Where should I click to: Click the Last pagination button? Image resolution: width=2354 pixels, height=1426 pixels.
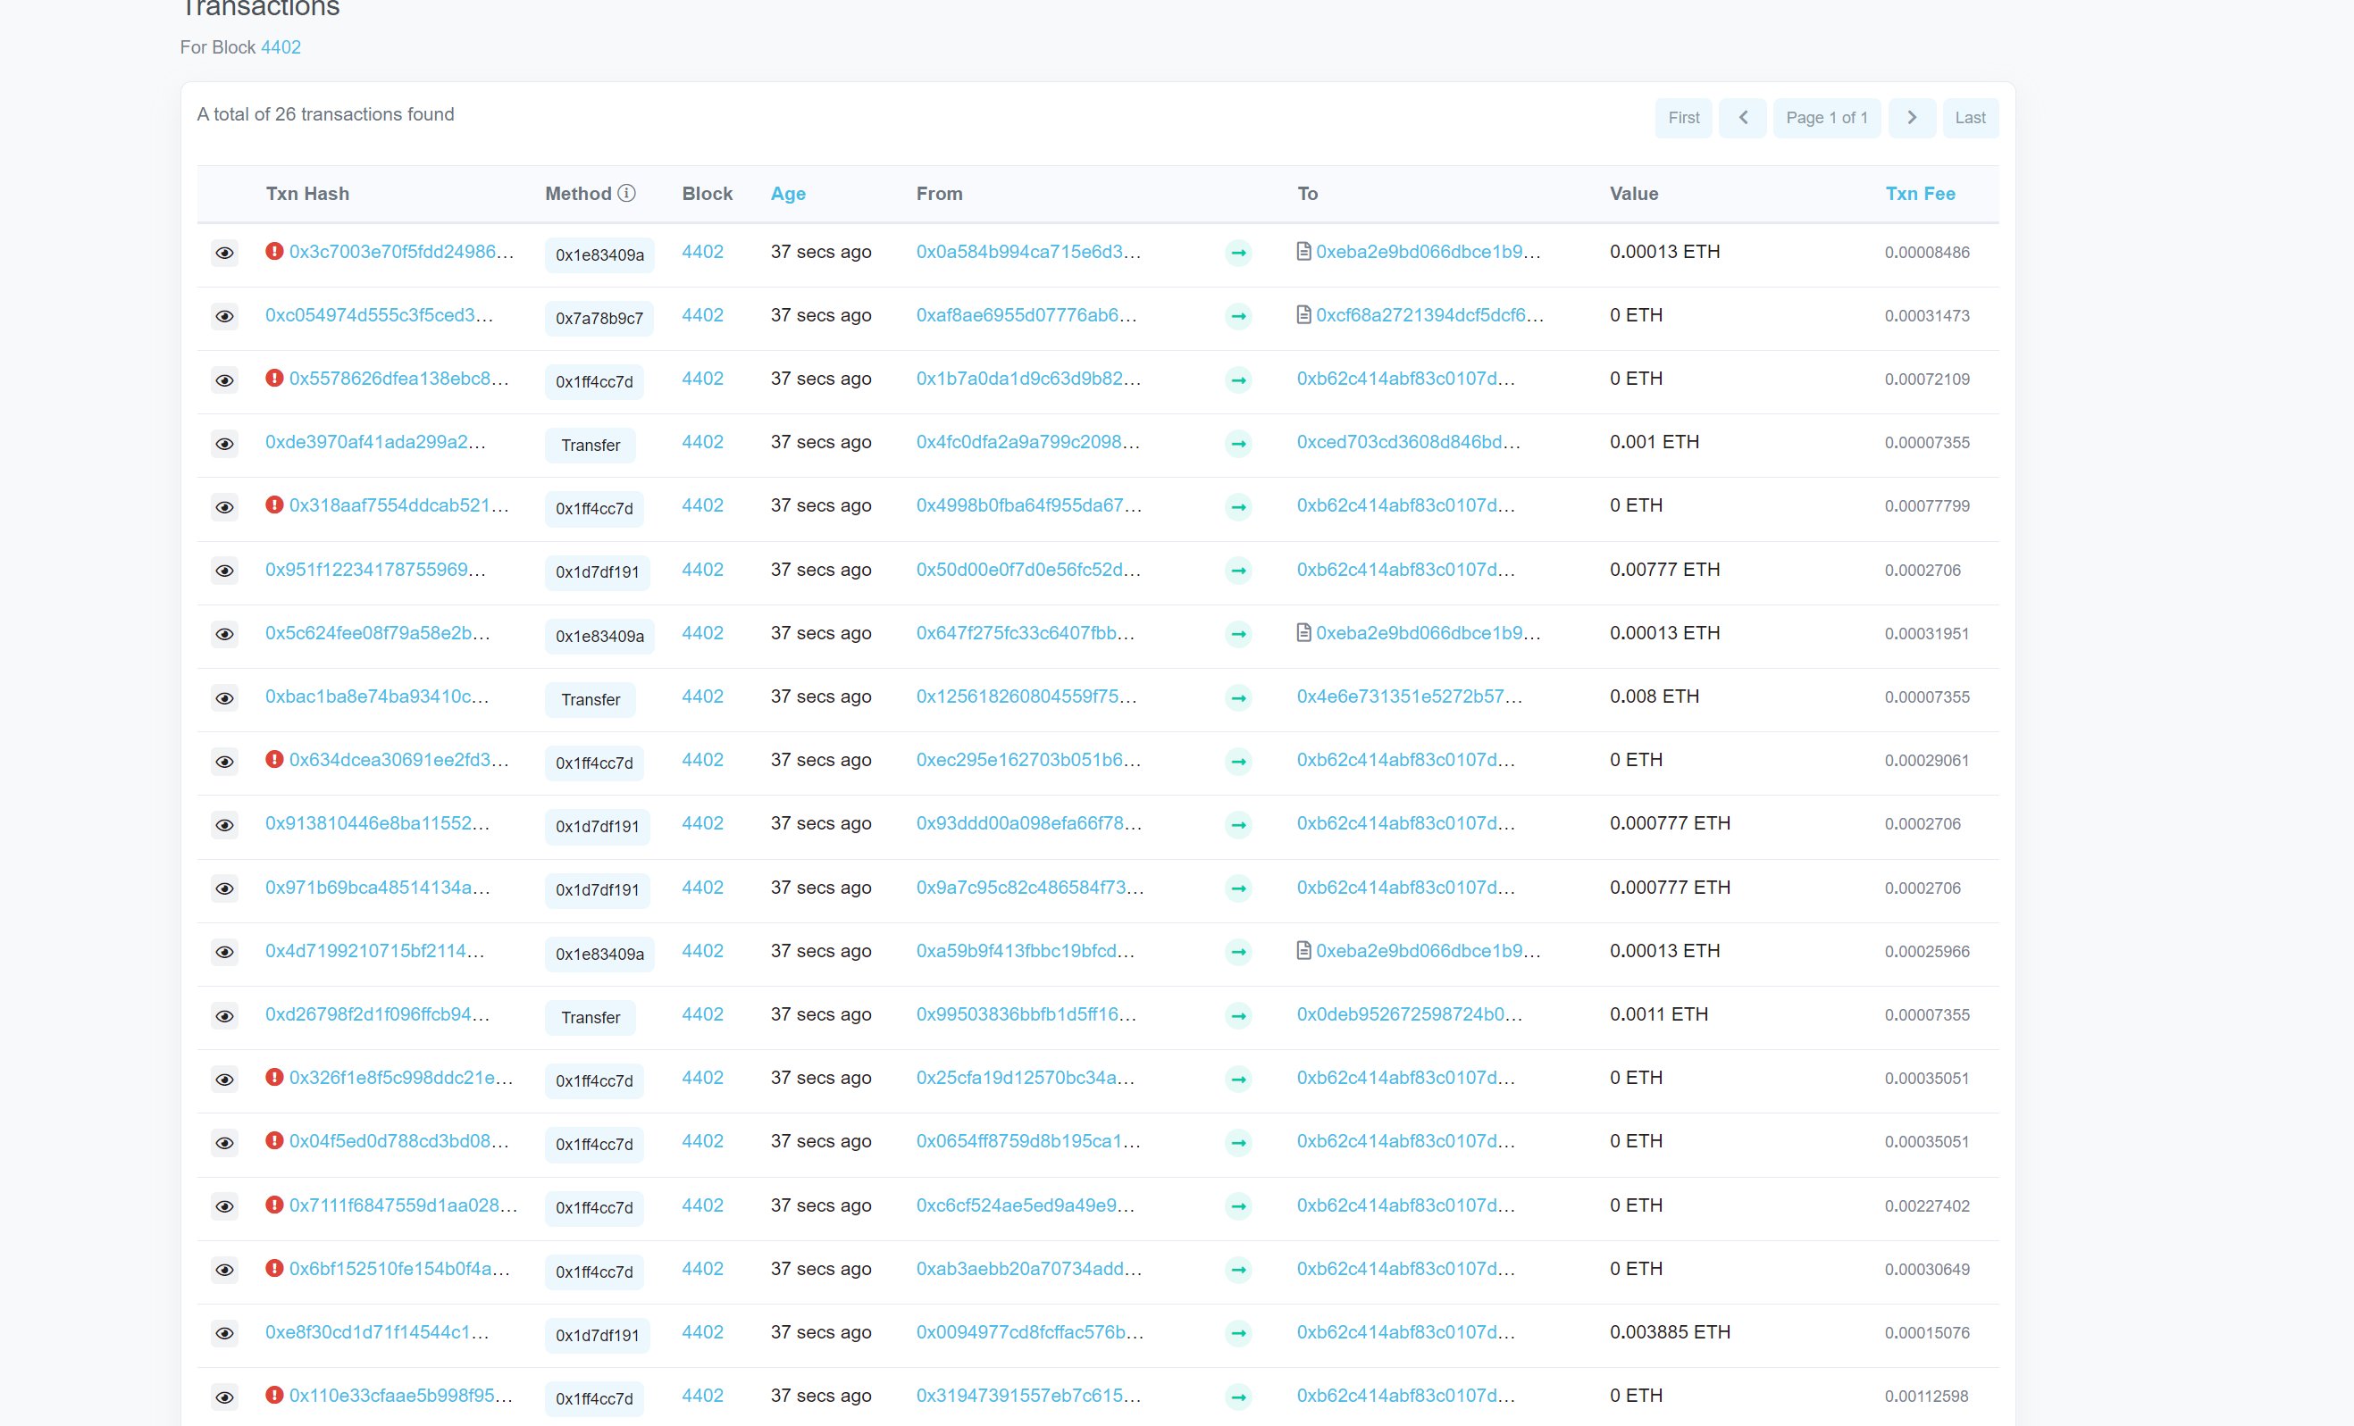point(1969,118)
